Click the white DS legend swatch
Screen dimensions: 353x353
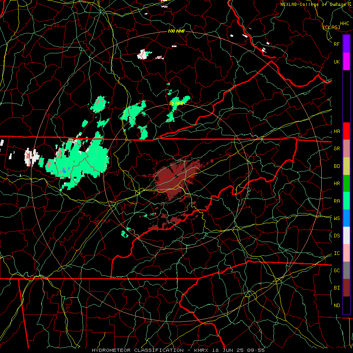[x=346, y=235]
